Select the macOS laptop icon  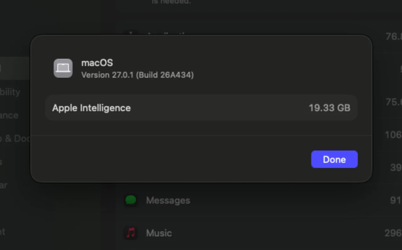[63, 68]
